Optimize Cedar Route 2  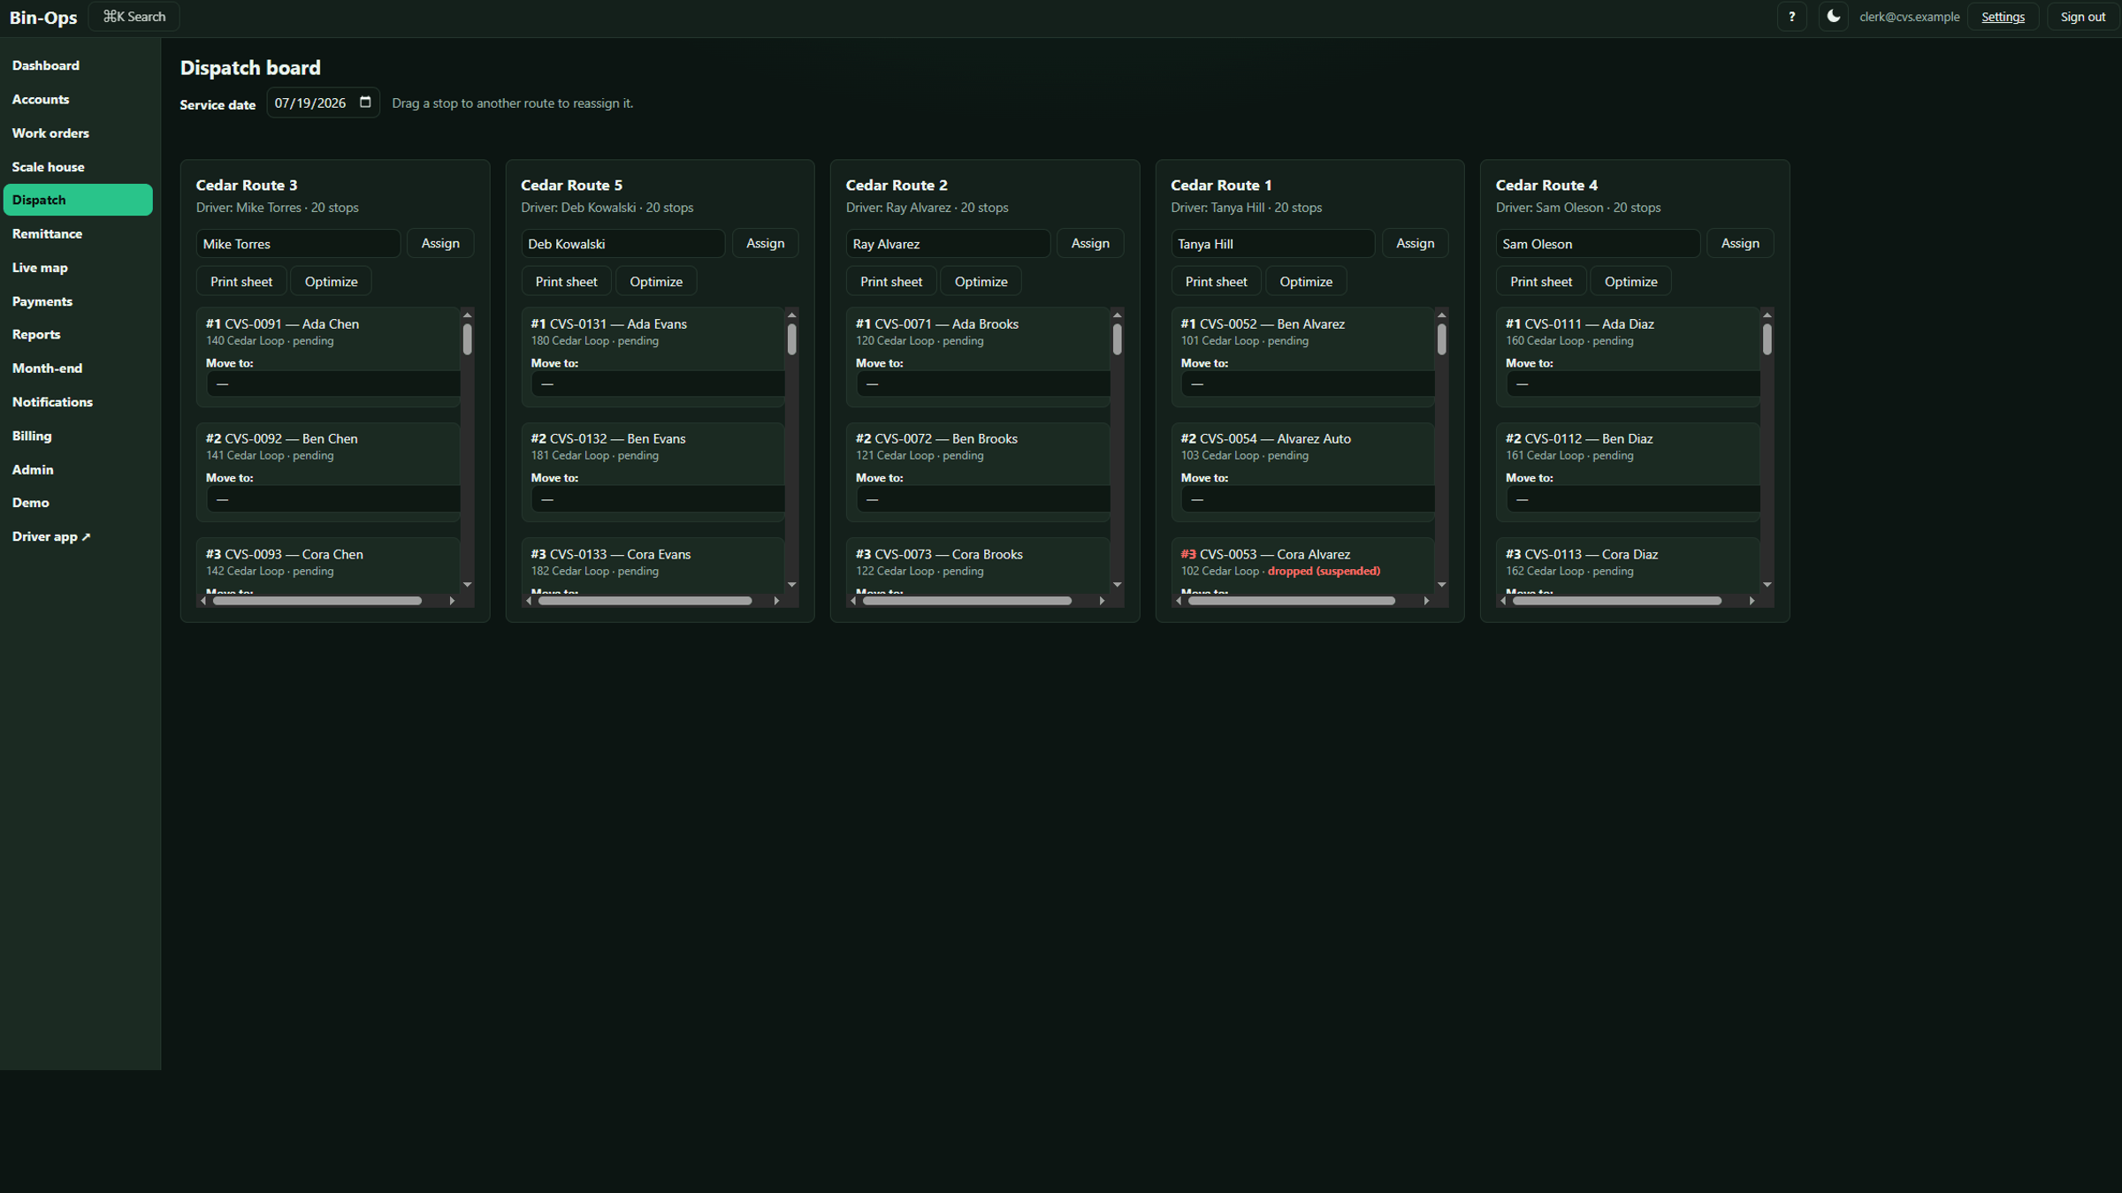tap(981, 281)
